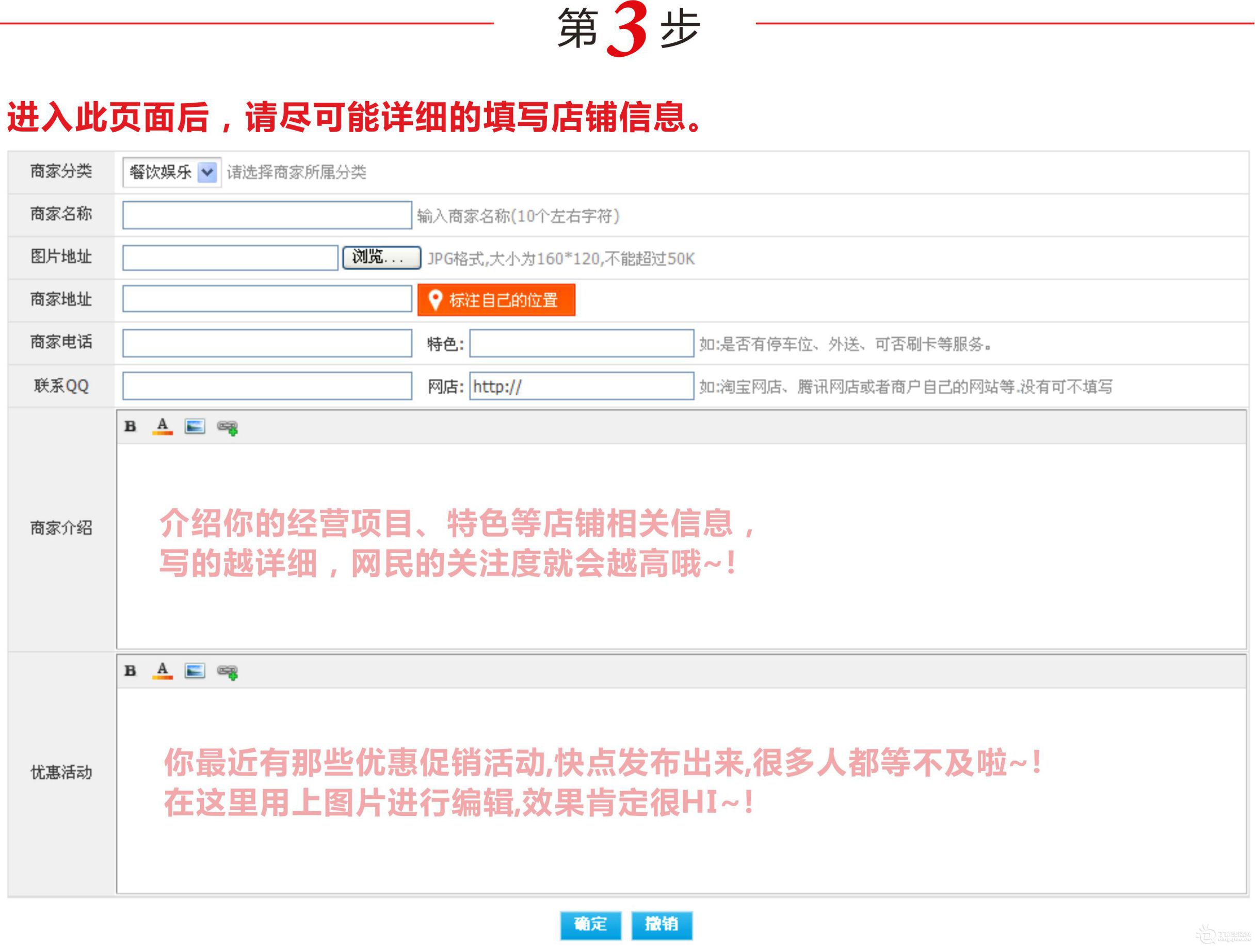Open font color in promotions editor
The image size is (1255, 946).
click(x=162, y=671)
